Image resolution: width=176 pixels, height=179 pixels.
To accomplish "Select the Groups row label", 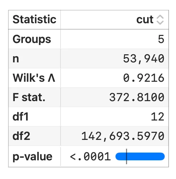I will (x=32, y=39).
